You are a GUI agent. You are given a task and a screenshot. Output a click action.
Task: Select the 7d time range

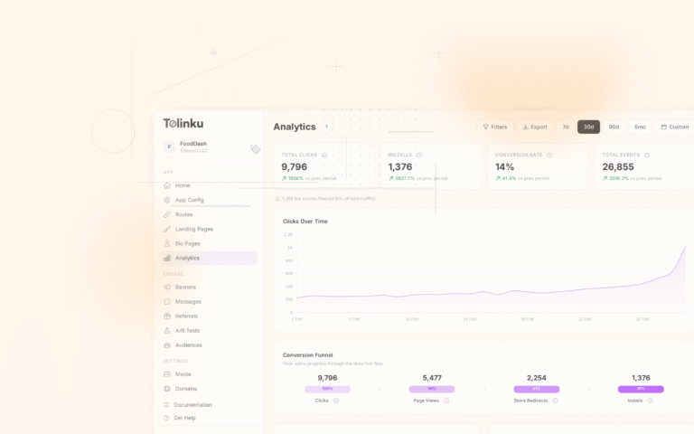[566, 127]
